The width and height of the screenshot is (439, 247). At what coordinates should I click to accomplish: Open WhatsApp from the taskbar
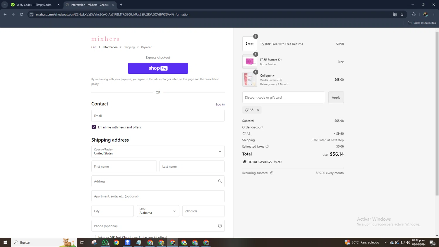[x=105, y=242]
